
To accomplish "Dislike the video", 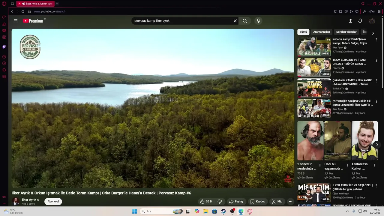I will (220, 202).
